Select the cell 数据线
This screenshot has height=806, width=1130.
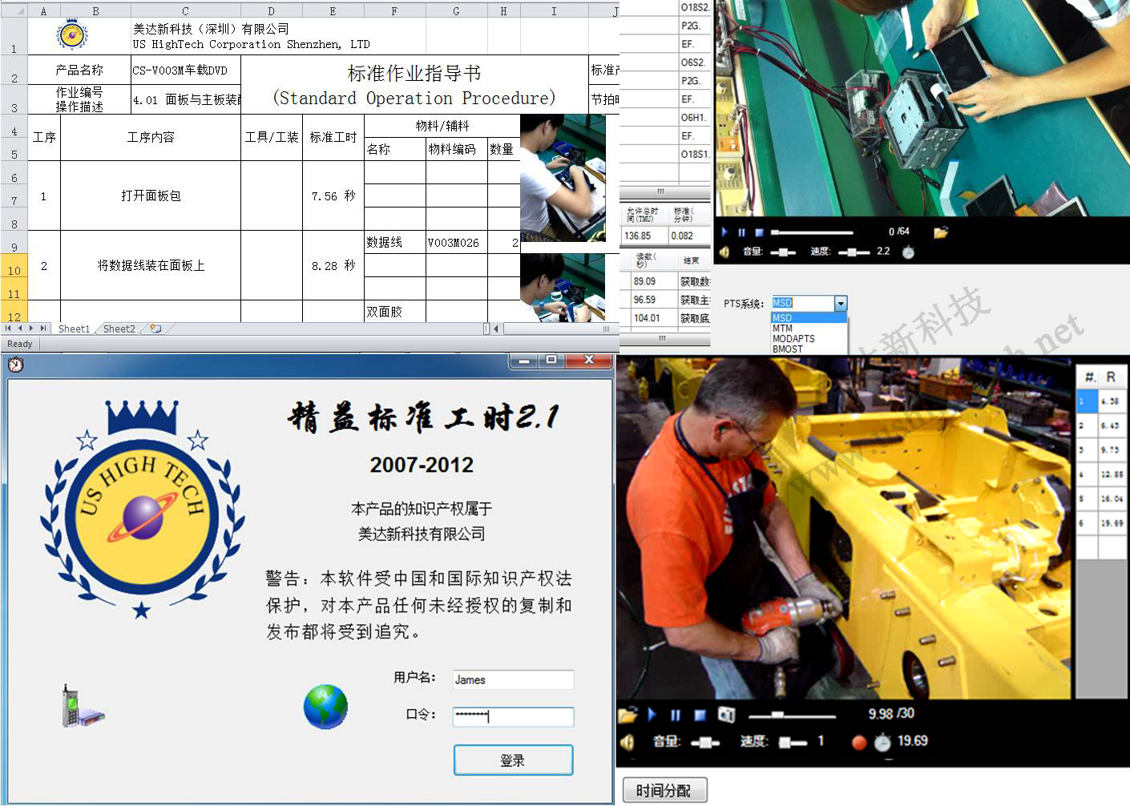click(x=395, y=242)
